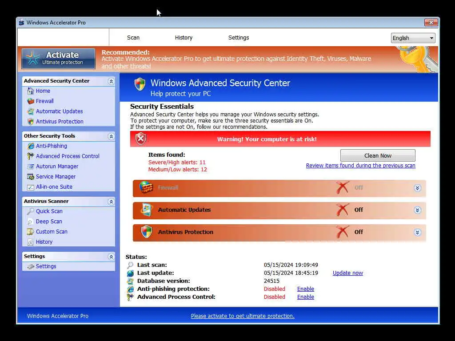The image size is (455, 341).
Task: Click the Update now link
Action: click(347, 273)
